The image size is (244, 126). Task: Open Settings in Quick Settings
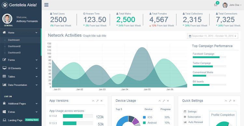pos(190,112)
